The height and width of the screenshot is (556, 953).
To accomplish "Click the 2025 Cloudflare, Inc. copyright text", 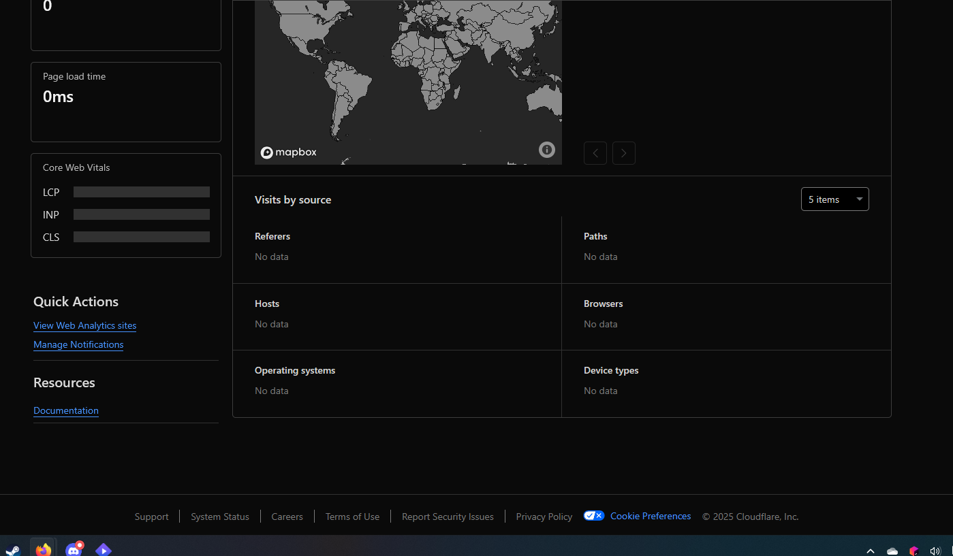I will pyautogui.click(x=751, y=517).
